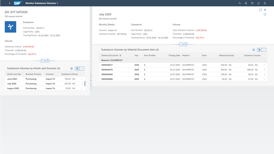Open notifications bell
This screenshot has height=154, width=274.
259,3
